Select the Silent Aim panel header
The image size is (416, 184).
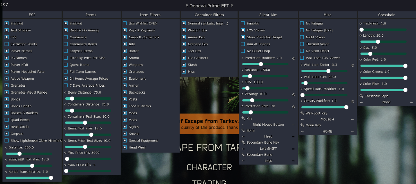(x=268, y=15)
